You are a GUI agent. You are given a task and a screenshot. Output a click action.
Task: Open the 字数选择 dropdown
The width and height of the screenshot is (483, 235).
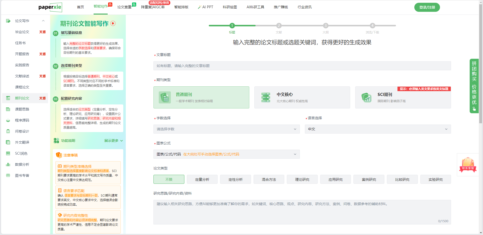226,129
